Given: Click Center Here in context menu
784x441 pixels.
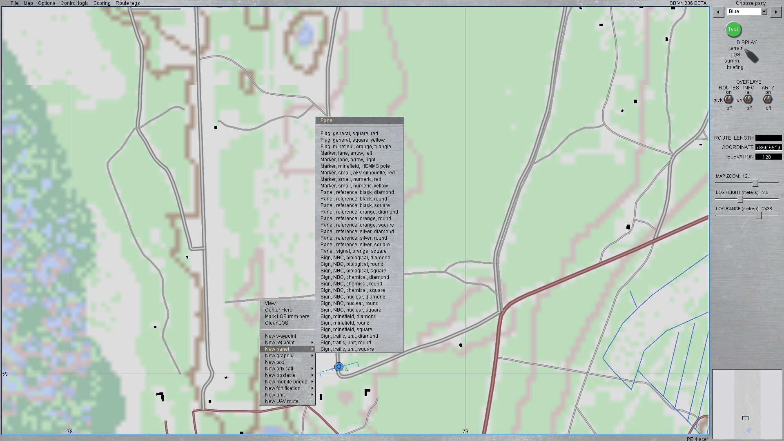Looking at the screenshot, I should pos(278,310).
